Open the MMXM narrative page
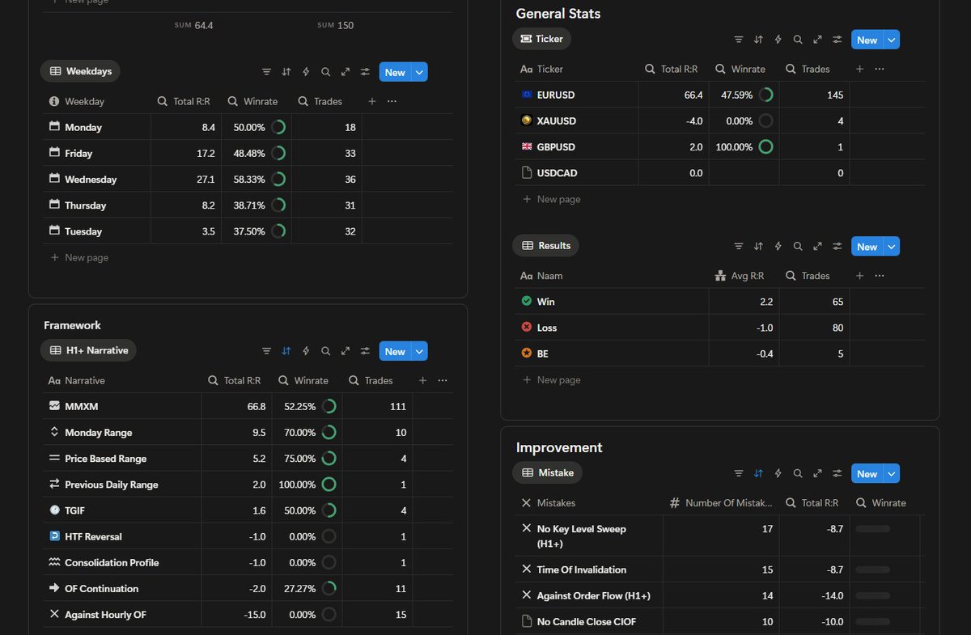 click(x=81, y=406)
